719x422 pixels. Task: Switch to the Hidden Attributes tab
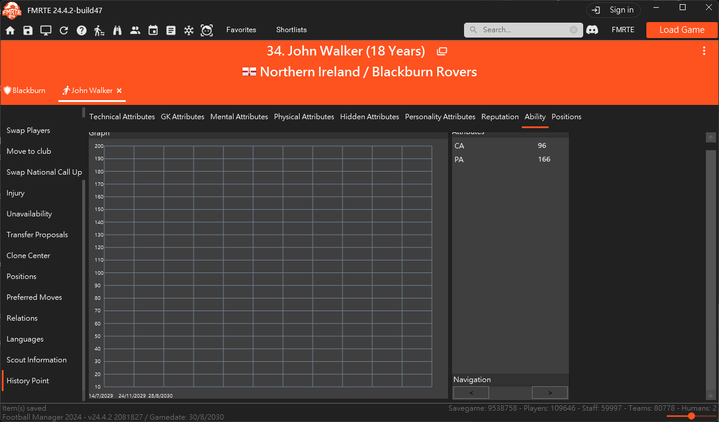click(369, 117)
